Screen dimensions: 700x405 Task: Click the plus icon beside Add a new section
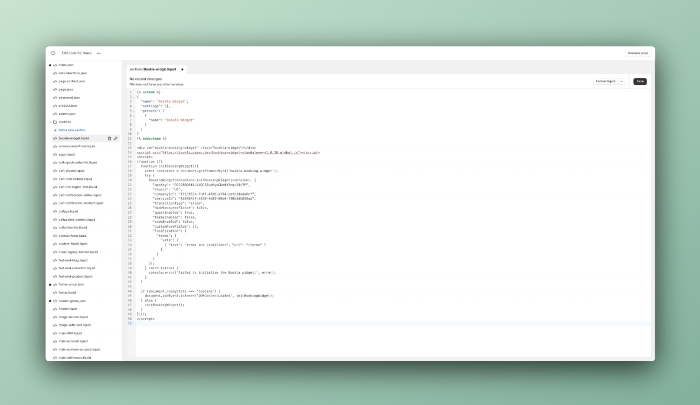pos(55,130)
